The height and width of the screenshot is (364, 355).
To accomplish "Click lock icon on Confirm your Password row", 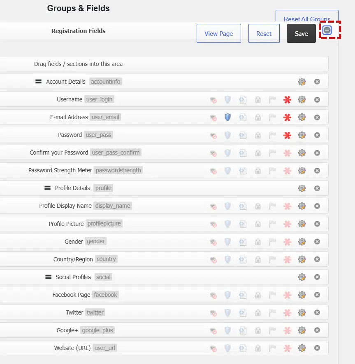I will pyautogui.click(x=258, y=153).
